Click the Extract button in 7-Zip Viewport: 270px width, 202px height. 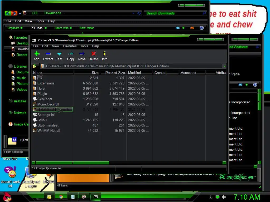[x=48, y=56]
